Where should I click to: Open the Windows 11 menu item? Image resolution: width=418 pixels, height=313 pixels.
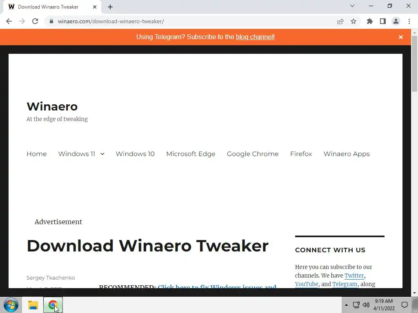[x=77, y=154]
